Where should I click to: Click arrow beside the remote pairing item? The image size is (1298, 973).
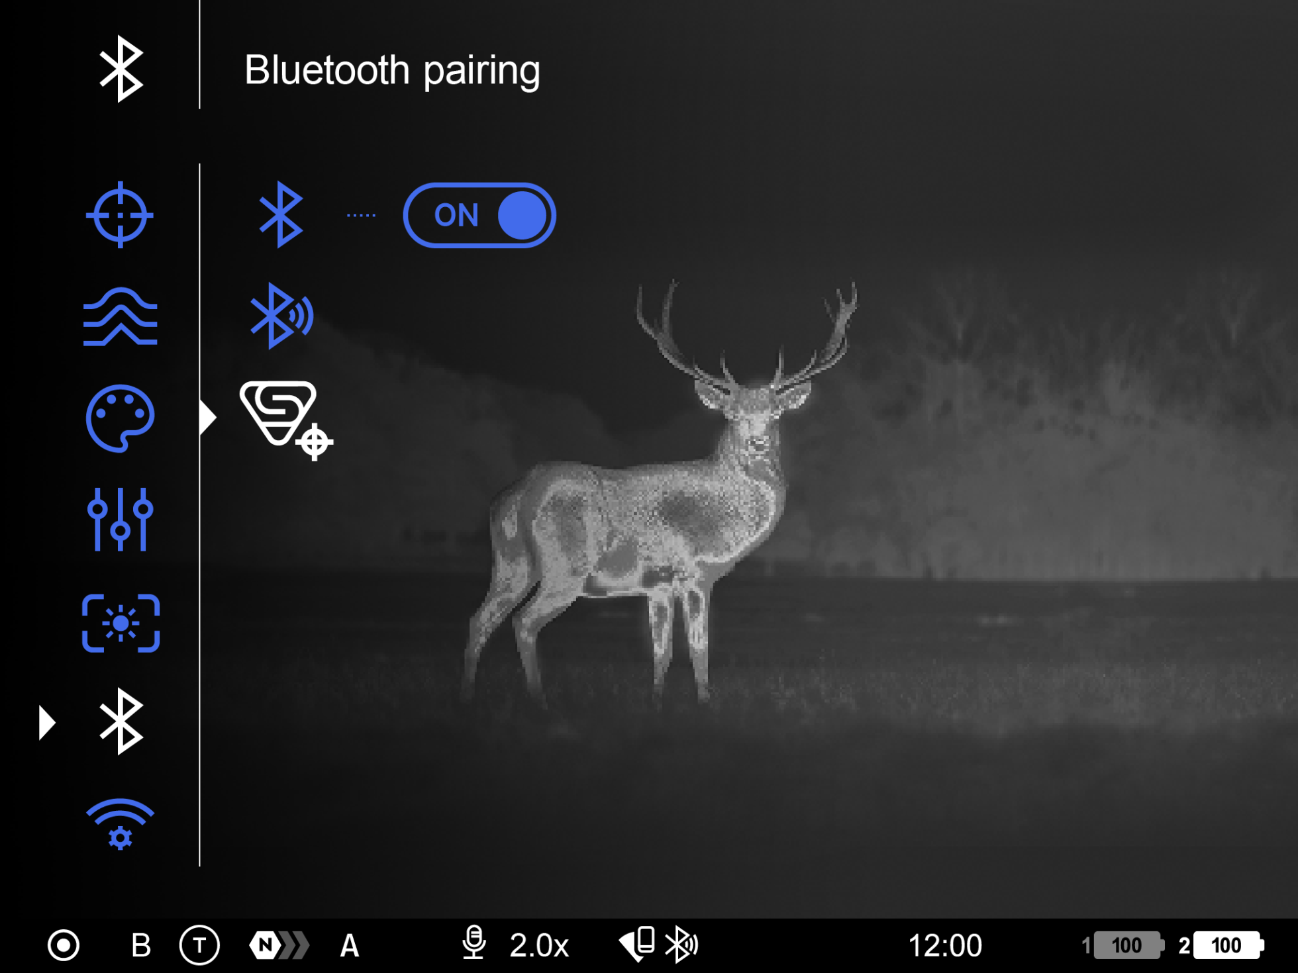(x=208, y=418)
